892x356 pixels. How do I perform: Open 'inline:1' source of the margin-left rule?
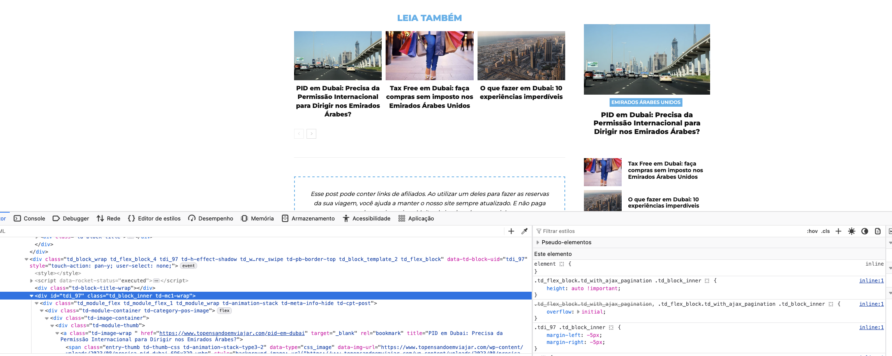point(871,328)
